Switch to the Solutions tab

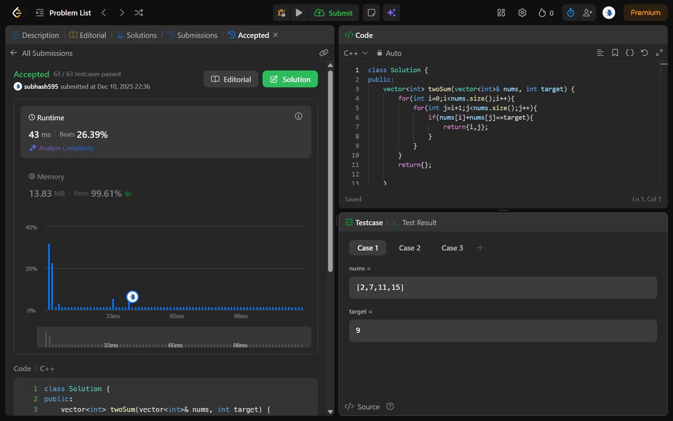tap(137, 35)
